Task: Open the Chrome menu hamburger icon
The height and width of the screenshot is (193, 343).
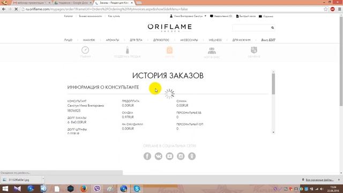Action: coord(339,9)
